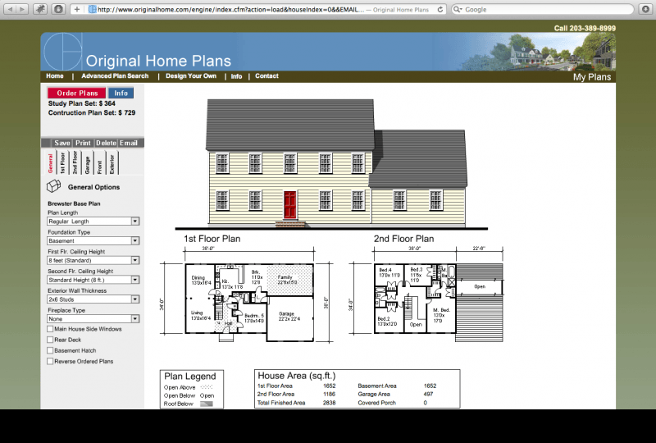
Task: Click the M. Bed. room in 2nd floor plan
Action: (x=441, y=315)
